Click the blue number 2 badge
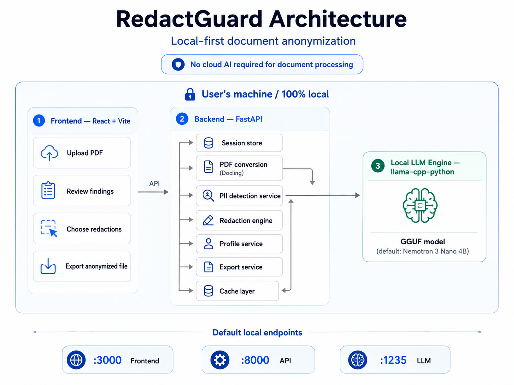This screenshot has width=514, height=385. click(182, 119)
